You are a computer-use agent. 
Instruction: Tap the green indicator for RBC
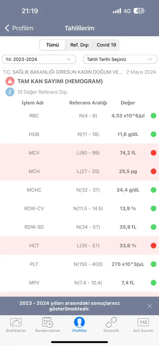coord(154,116)
